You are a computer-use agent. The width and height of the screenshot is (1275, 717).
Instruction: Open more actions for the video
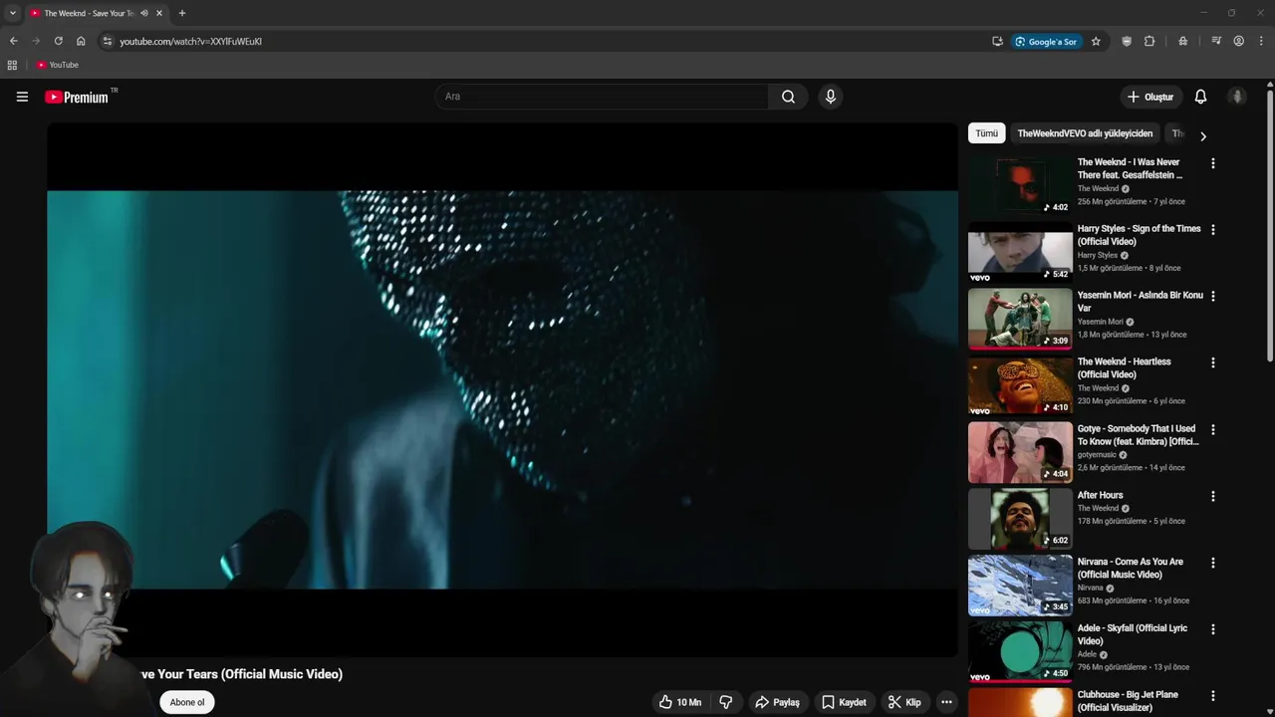point(946,702)
